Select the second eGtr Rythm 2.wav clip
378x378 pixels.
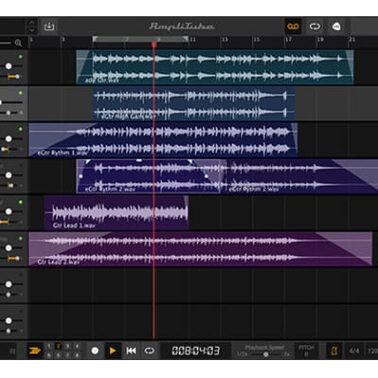[299, 176]
